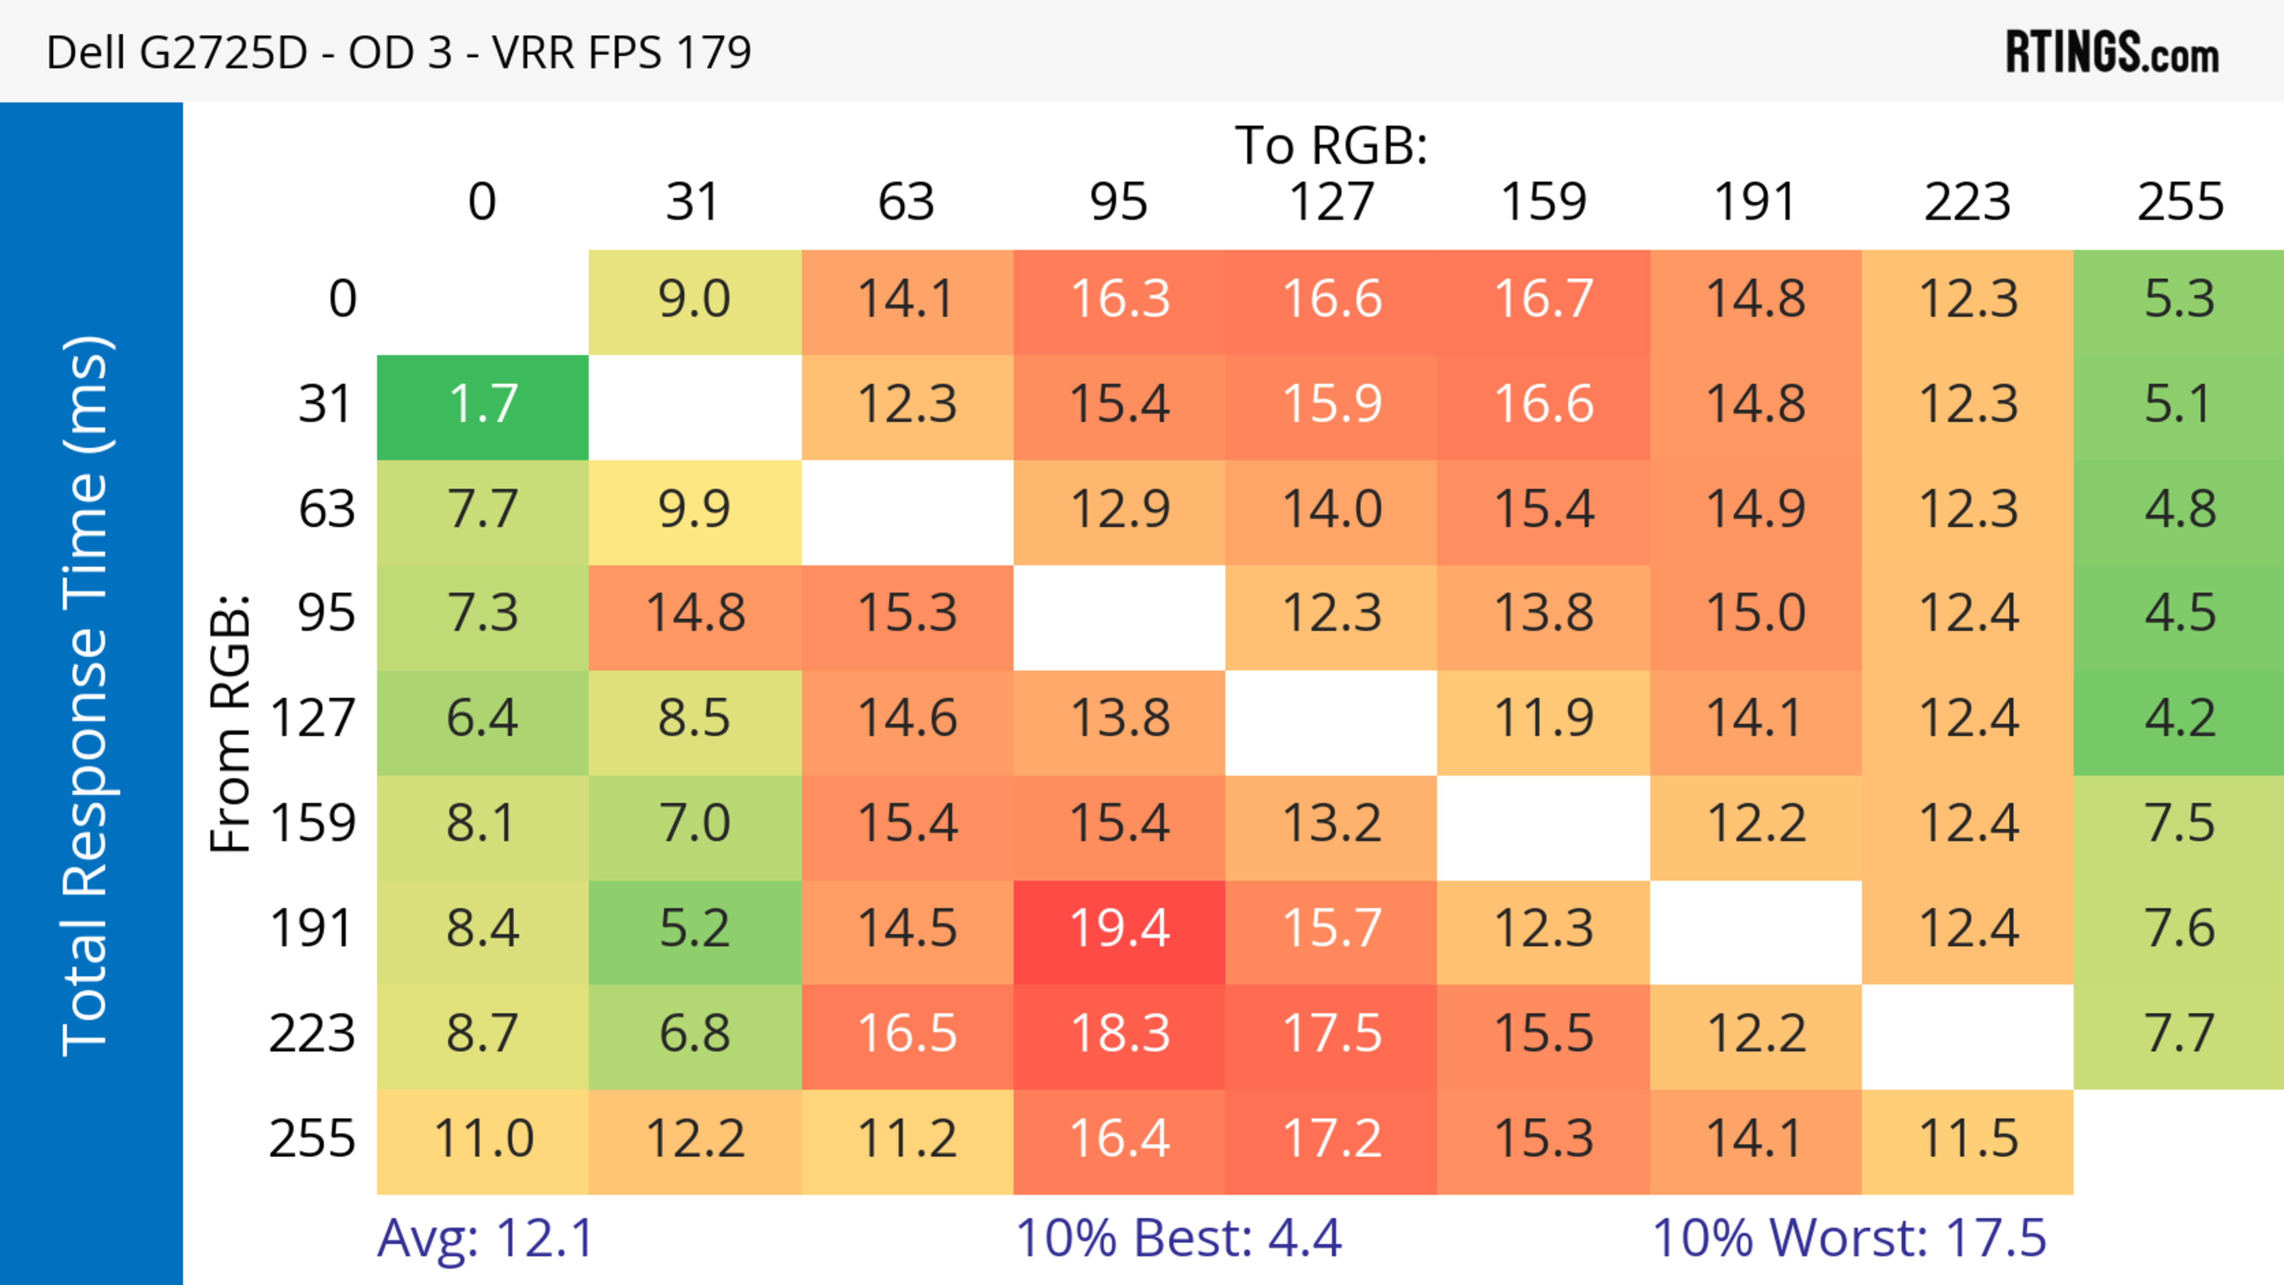The width and height of the screenshot is (2284, 1285).
Task: Click the "To RGB:" column heading
Action: tap(1331, 145)
